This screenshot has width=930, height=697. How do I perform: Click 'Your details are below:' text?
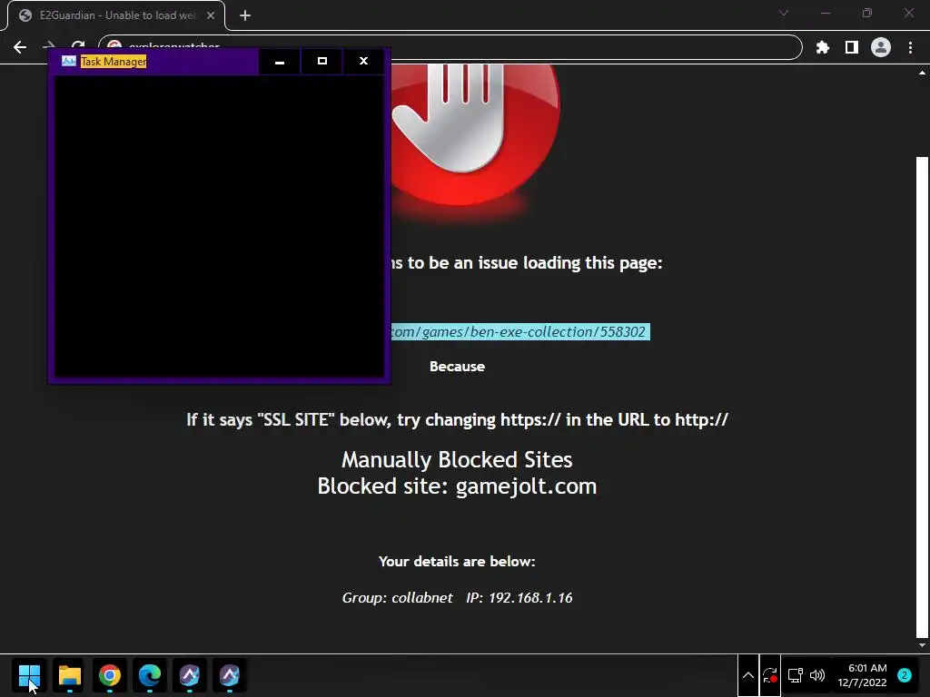coord(457,561)
